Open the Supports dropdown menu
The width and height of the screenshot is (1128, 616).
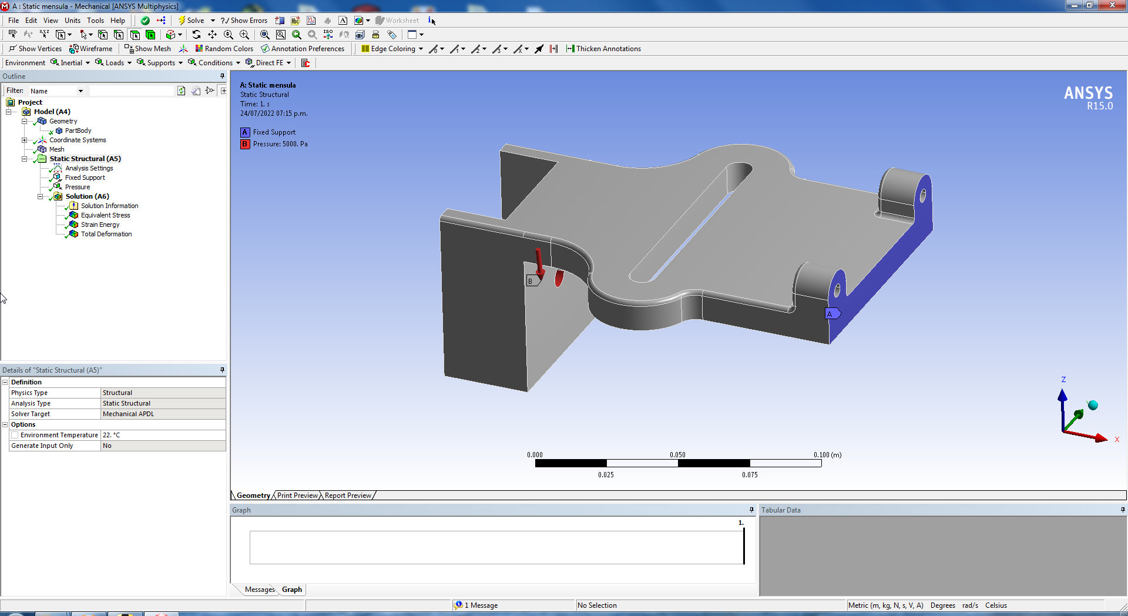(x=160, y=63)
